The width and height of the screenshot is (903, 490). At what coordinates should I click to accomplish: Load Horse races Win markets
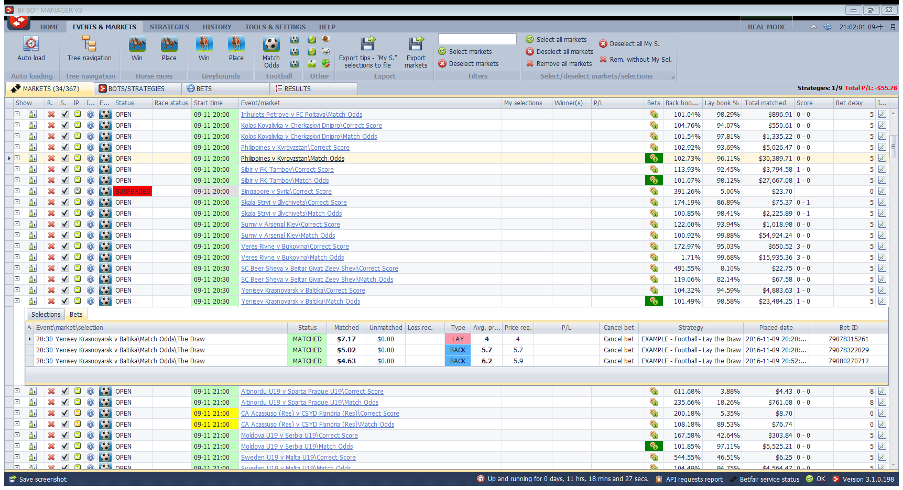[x=137, y=49]
